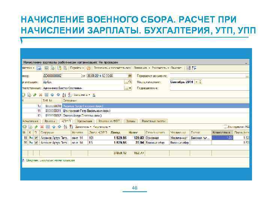The image size is (270, 203).
Task: Click ellipsis select button in organization field
Action: 126,82
